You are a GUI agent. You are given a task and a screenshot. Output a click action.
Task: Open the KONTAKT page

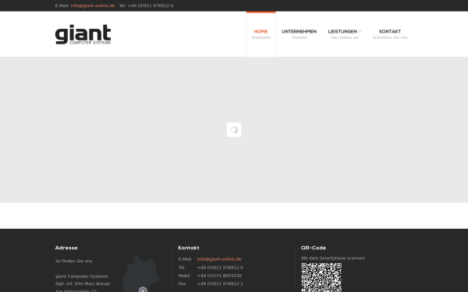coord(390,34)
